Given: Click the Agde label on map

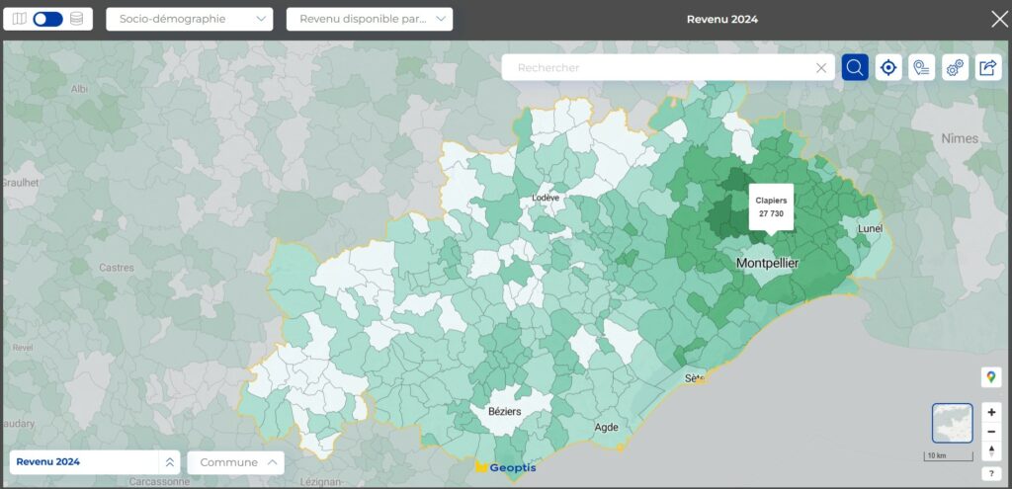Looking at the screenshot, I should coord(606,427).
